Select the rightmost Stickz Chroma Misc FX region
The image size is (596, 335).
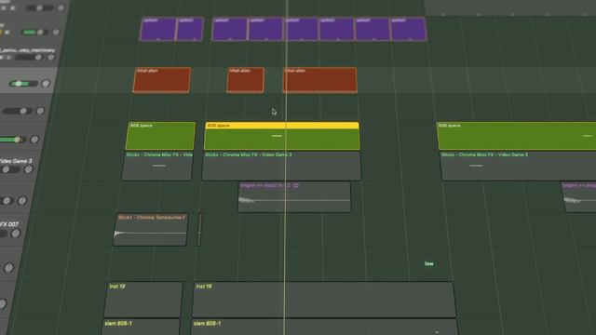(x=518, y=166)
